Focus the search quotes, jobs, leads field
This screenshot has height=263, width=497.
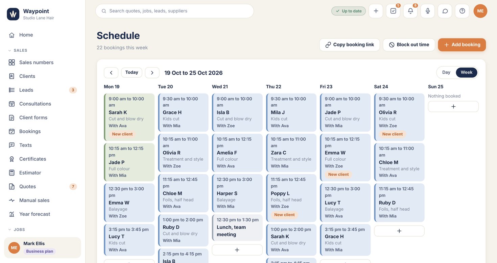click(174, 11)
